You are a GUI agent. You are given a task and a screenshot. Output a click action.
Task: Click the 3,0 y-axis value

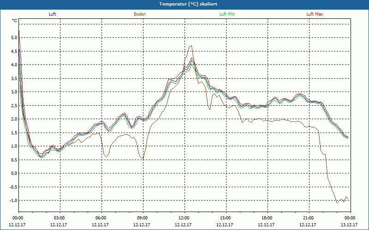[x=14, y=92]
